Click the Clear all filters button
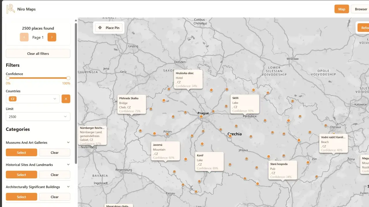Viewport: 369px width, 207px height. click(x=38, y=53)
